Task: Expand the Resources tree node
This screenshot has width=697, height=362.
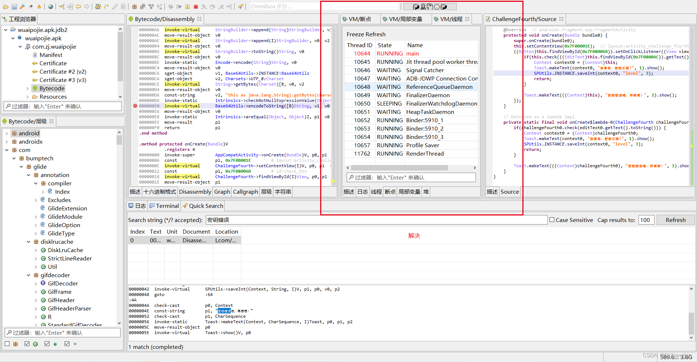Action: (28, 96)
